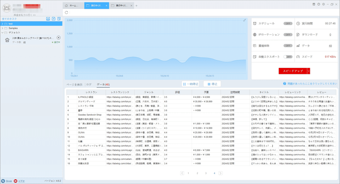Close the active blue 実行中 tab
The height and width of the screenshot is (184, 340).
point(107,6)
